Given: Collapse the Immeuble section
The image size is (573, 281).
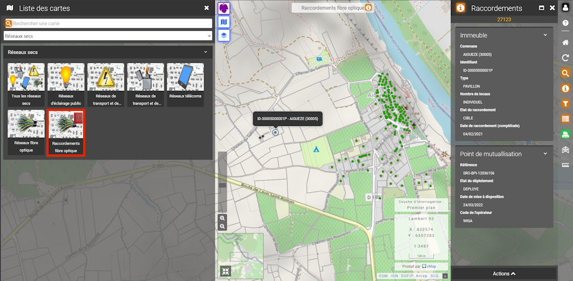Looking at the screenshot, I should click(x=545, y=35).
